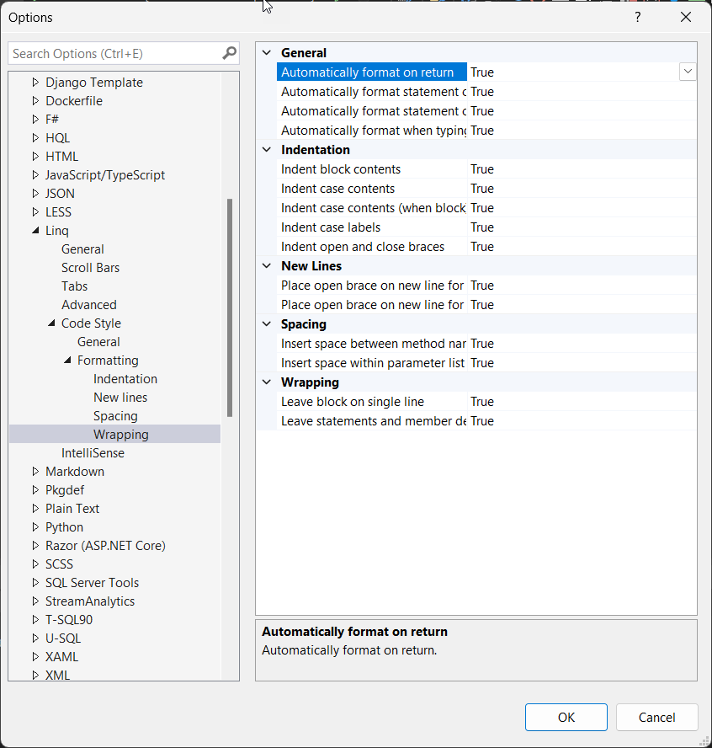This screenshot has height=748, width=712.
Task: Dismiss the dialog with Cancel
Action: pos(656,717)
